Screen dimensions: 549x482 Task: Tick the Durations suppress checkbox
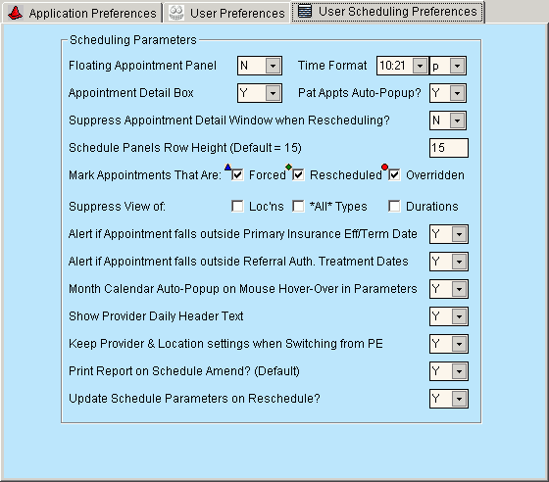click(x=394, y=206)
